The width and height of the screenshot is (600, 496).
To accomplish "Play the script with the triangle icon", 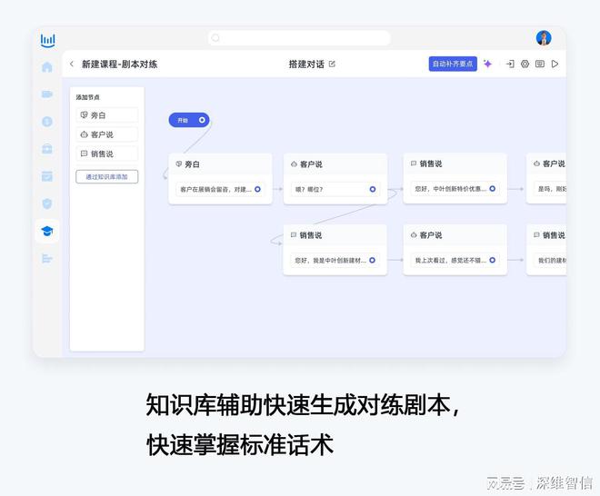I will click(555, 64).
